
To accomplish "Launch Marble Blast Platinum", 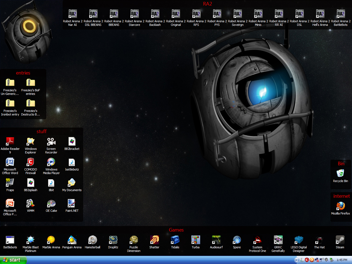I will 31,240.
